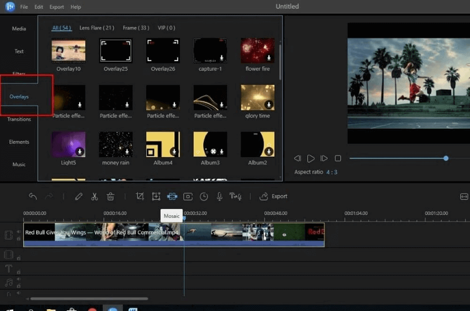
Task: Open the Aspect ratio 4:3 selector
Action: [332, 172]
